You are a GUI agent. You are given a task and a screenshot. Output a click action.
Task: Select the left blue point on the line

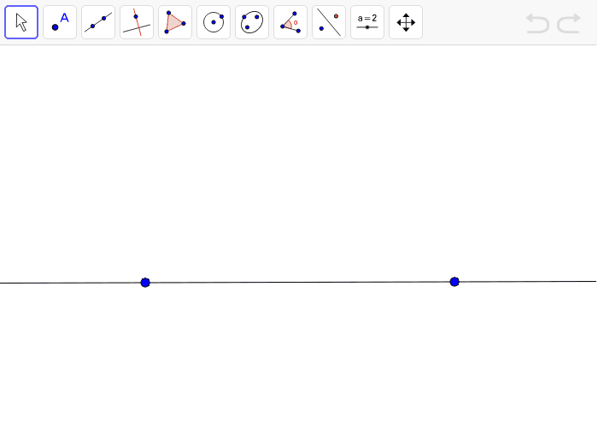[x=145, y=283]
